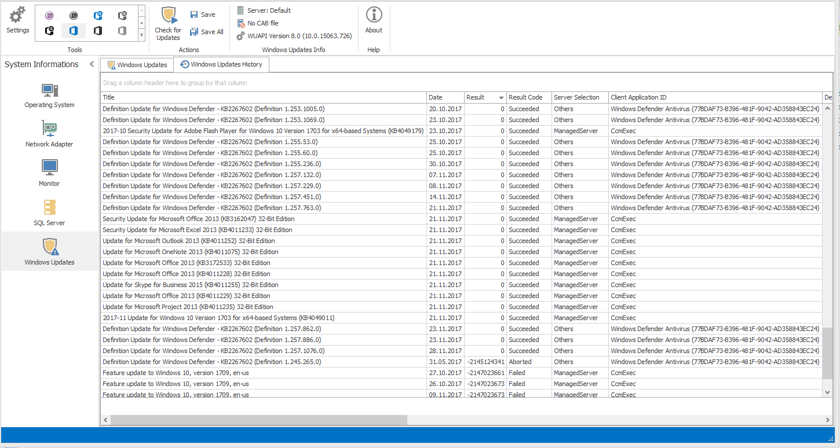The image size is (840, 448).
Task: Select the black Office skin icon
Action: [x=98, y=31]
